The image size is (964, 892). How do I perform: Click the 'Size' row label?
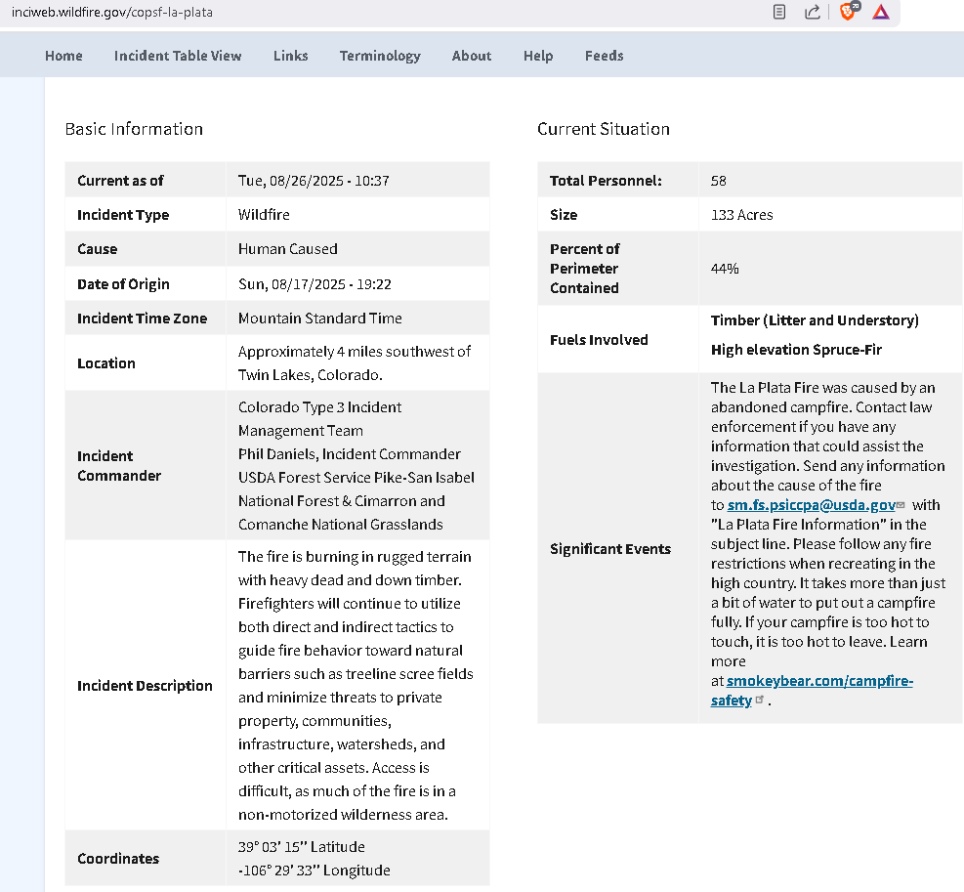pyautogui.click(x=564, y=215)
